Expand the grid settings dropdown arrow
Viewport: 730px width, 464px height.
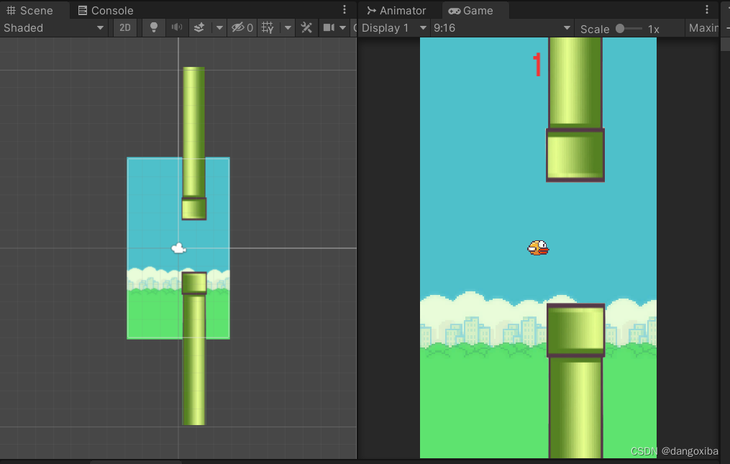click(288, 28)
